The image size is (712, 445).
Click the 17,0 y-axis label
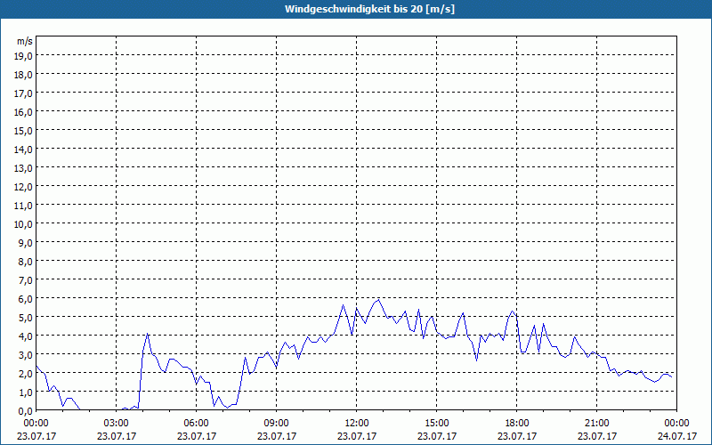25,93
